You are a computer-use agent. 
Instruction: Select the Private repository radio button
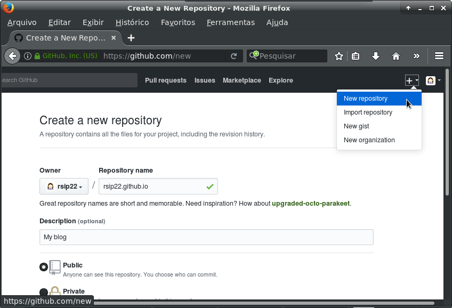(44, 292)
